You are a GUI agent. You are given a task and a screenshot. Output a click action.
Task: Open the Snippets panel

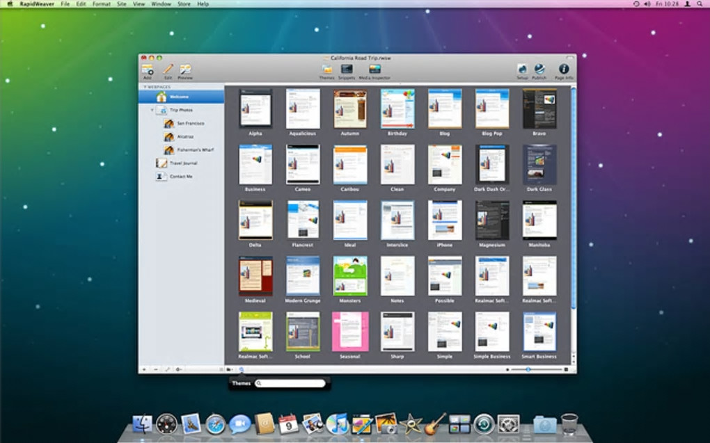(x=346, y=70)
